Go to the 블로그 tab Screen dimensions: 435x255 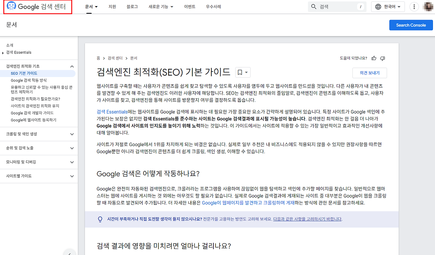pos(132,6)
